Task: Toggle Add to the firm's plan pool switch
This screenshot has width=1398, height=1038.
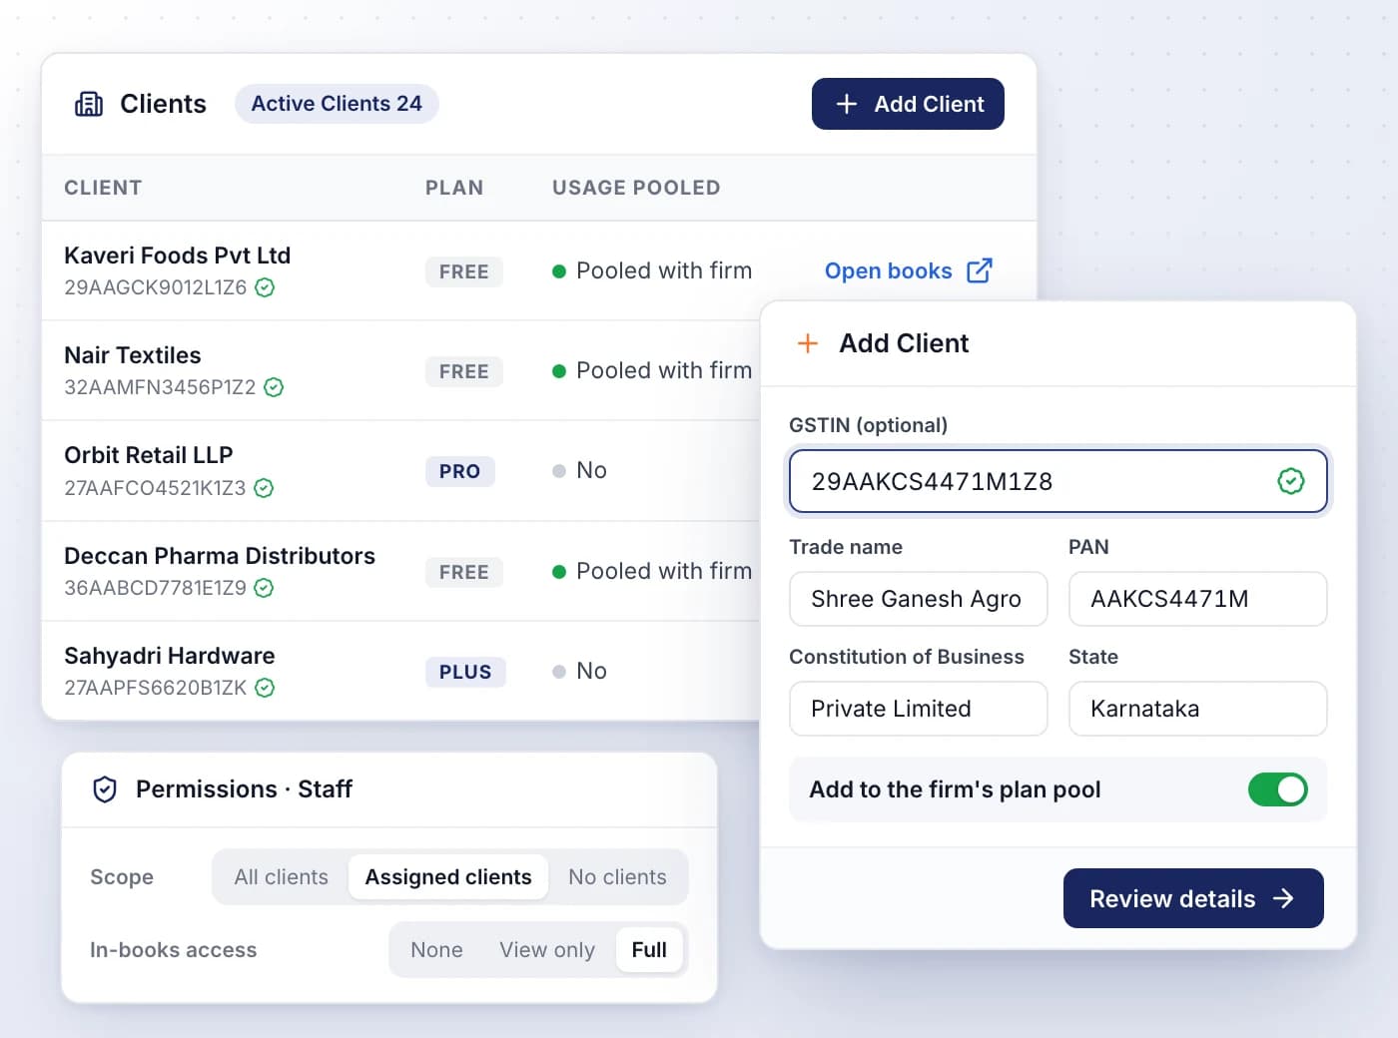Action: [x=1277, y=789]
